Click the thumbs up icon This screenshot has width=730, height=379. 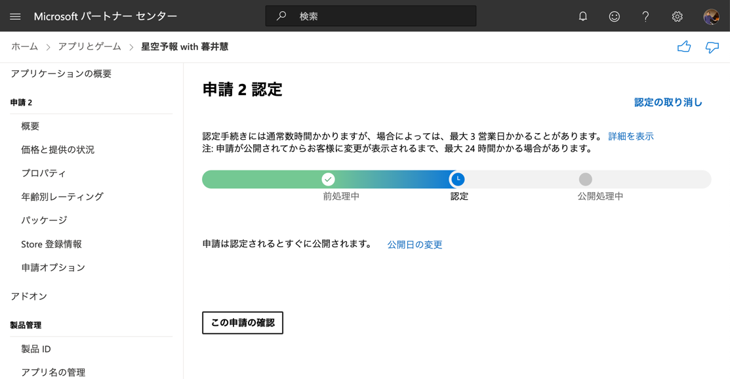click(x=683, y=47)
